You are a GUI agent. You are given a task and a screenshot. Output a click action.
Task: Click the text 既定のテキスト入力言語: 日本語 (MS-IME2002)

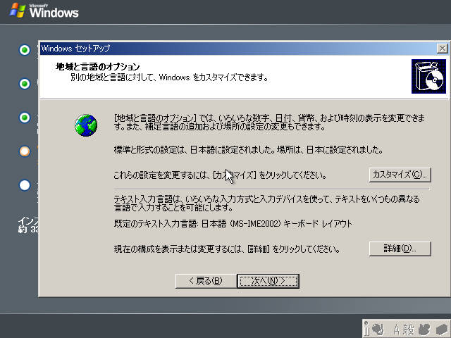click(x=197, y=224)
